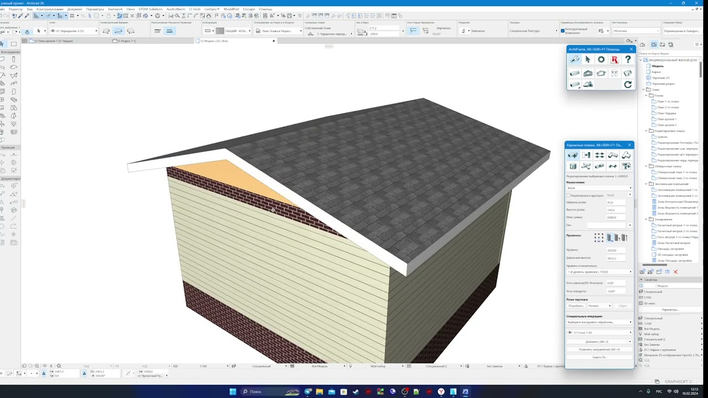The width and height of the screenshot is (708, 398).
Task: Open the View Map icon atop the navigator
Action: click(654, 44)
